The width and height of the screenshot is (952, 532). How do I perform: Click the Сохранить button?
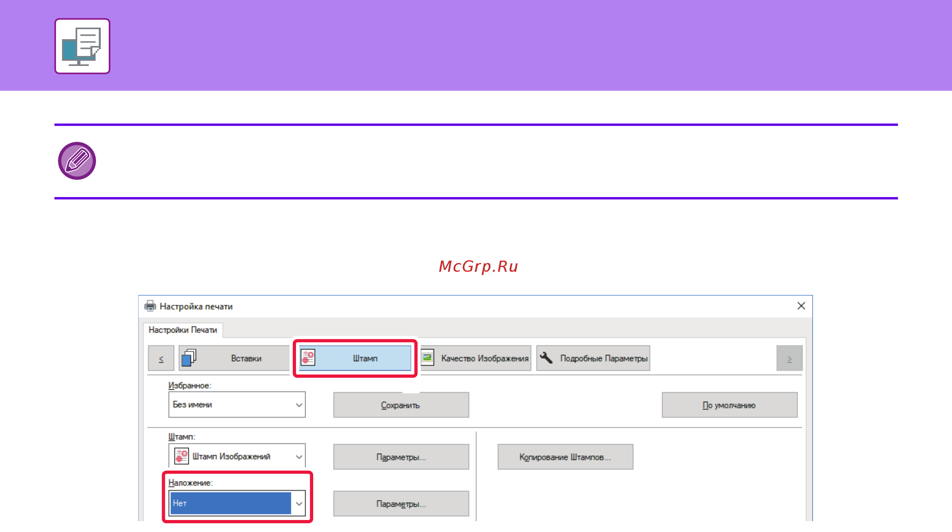click(x=401, y=405)
